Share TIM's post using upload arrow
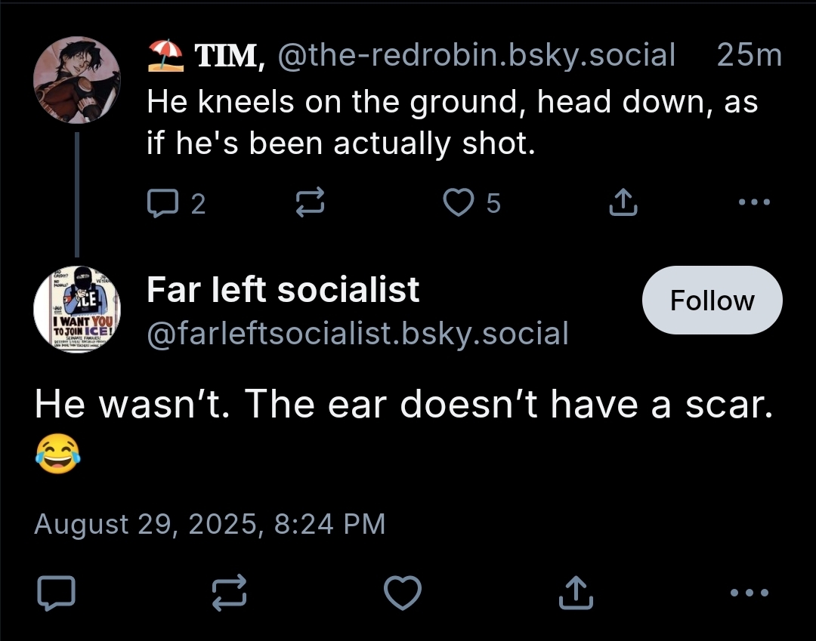Screen dimensions: 816x641 622,202
